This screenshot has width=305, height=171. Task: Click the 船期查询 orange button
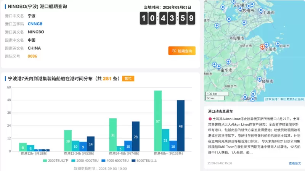(182, 51)
